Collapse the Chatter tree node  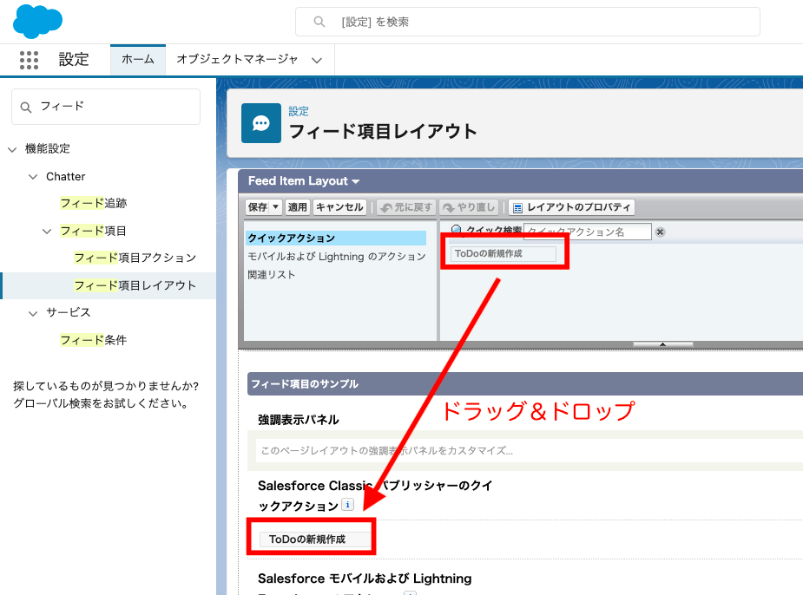[x=33, y=177]
